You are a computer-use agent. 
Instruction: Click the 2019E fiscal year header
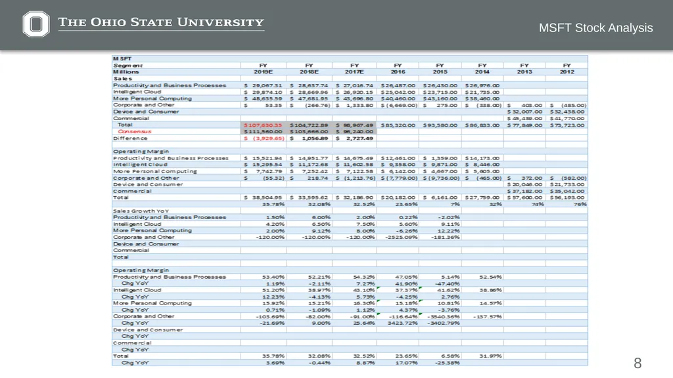(263, 72)
